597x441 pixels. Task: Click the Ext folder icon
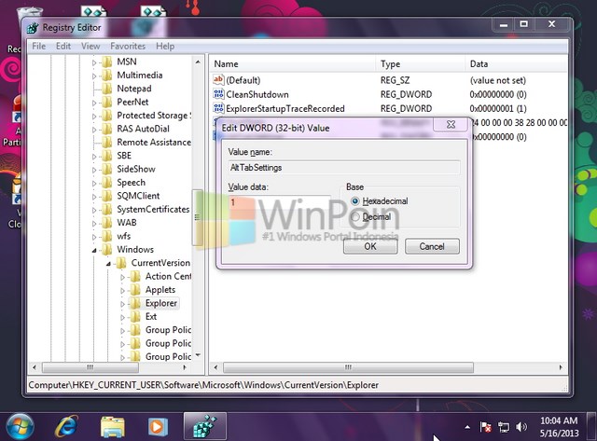coord(135,316)
